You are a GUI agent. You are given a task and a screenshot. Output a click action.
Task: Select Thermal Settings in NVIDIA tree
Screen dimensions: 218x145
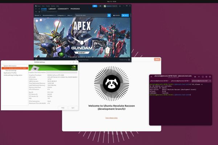11,71
